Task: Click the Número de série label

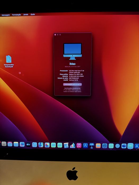Action: [x=63, y=78]
